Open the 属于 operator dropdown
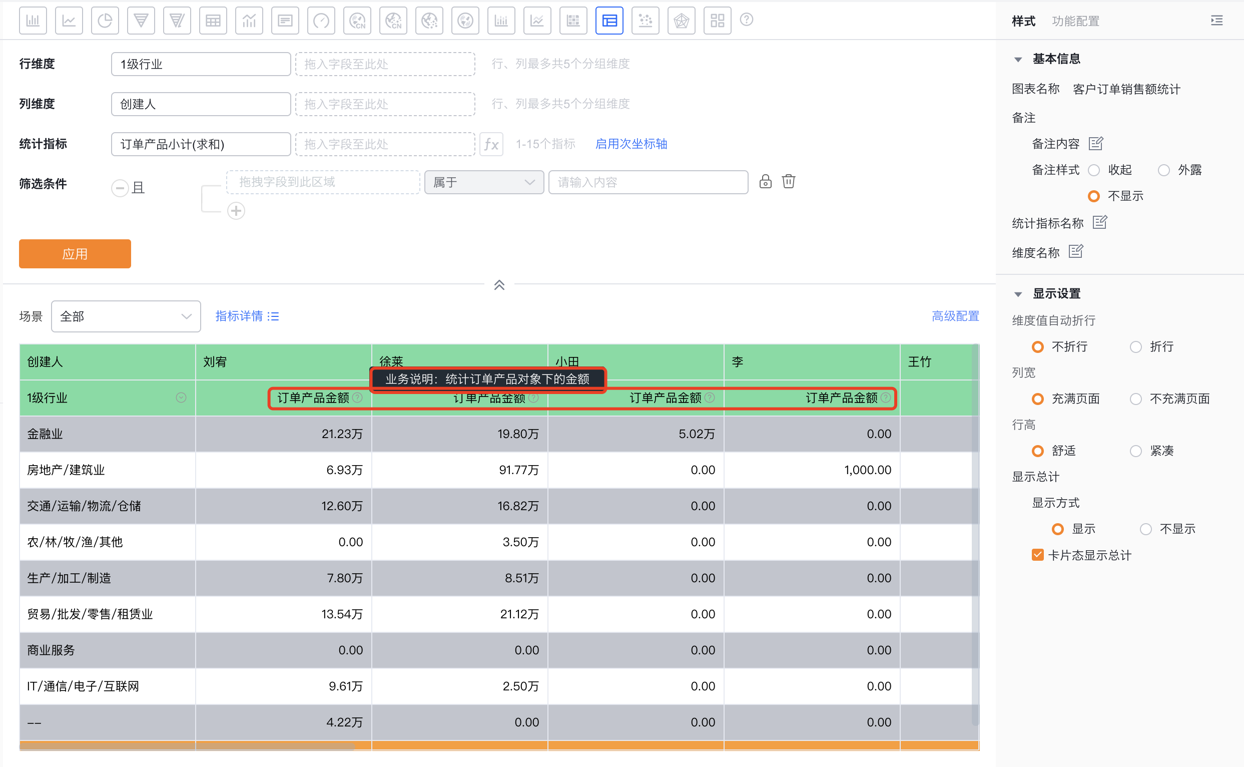1244x767 pixels. click(x=483, y=183)
